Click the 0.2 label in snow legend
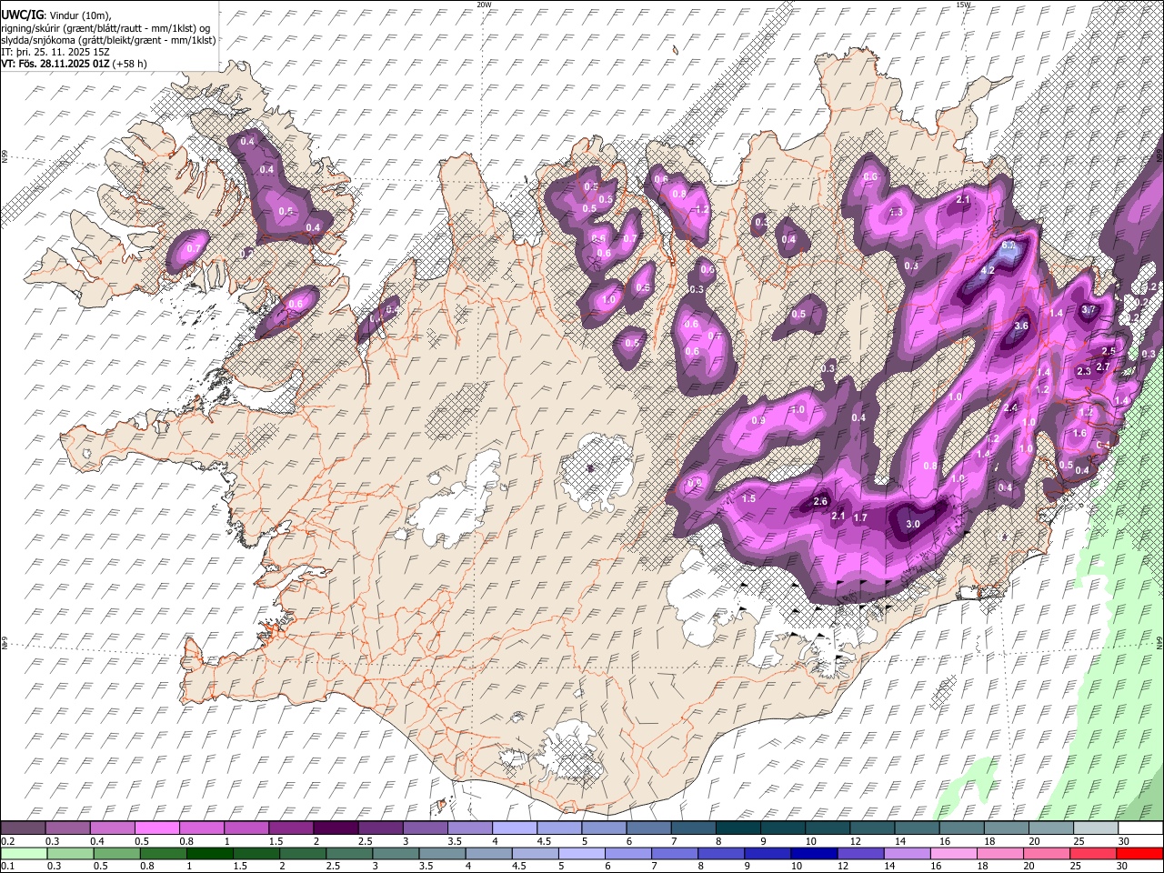Screen dimensions: 1164x873 point(7,841)
